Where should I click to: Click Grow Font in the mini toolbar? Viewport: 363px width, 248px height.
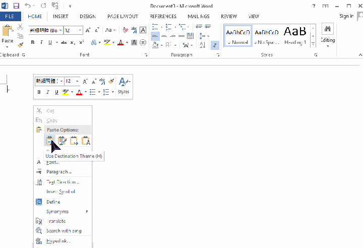coord(85,82)
